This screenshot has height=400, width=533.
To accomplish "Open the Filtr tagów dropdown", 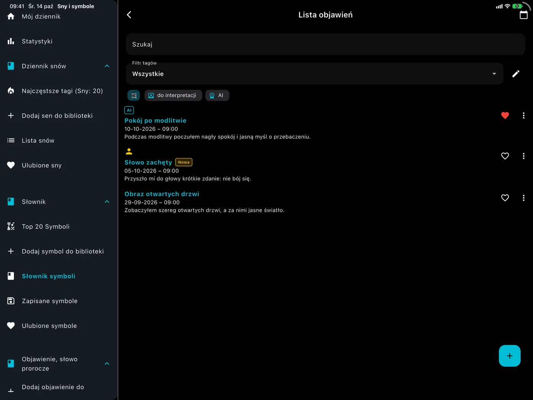I will point(314,74).
